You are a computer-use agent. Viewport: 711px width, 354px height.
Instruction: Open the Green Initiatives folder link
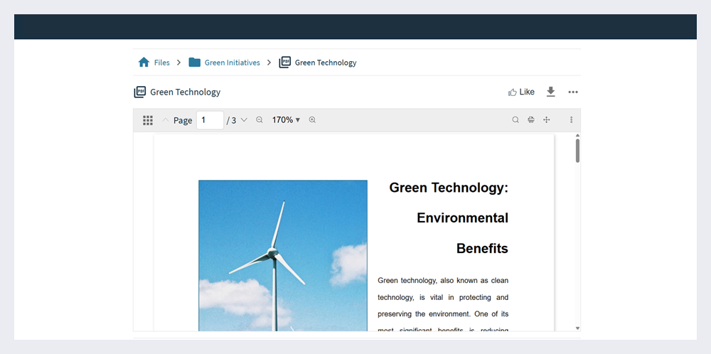[232, 63]
